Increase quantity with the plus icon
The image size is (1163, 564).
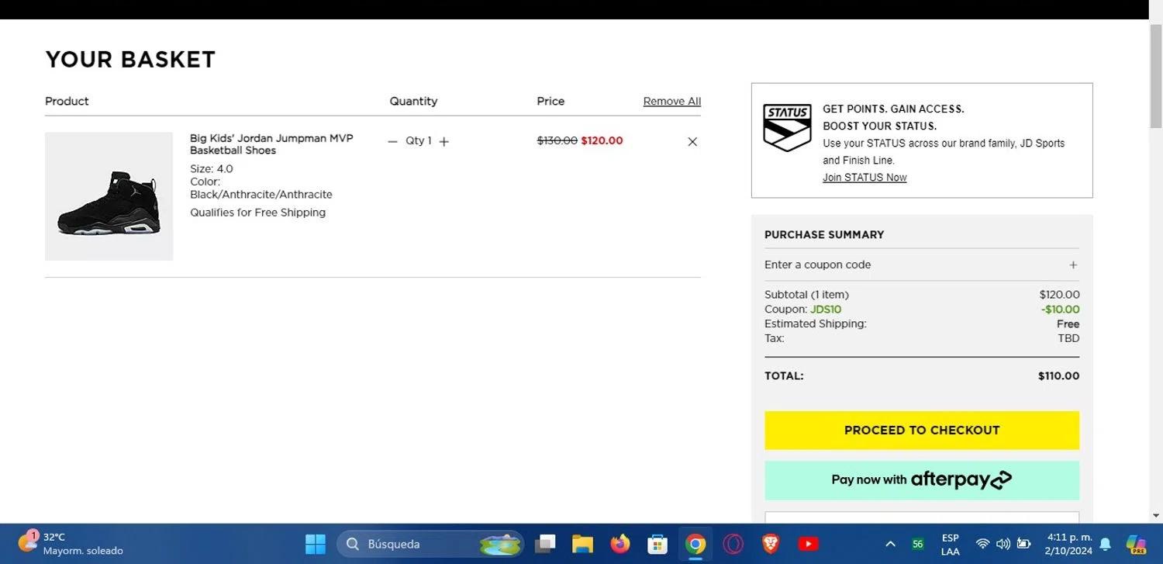(443, 141)
